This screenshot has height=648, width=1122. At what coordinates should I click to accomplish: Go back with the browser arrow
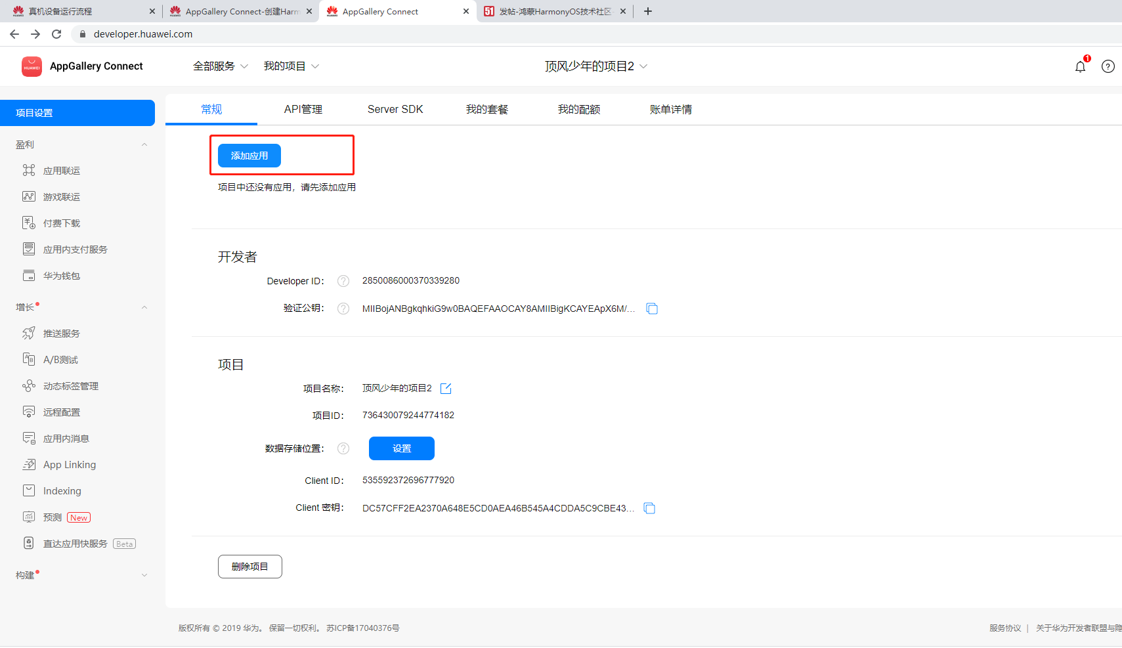[14, 34]
